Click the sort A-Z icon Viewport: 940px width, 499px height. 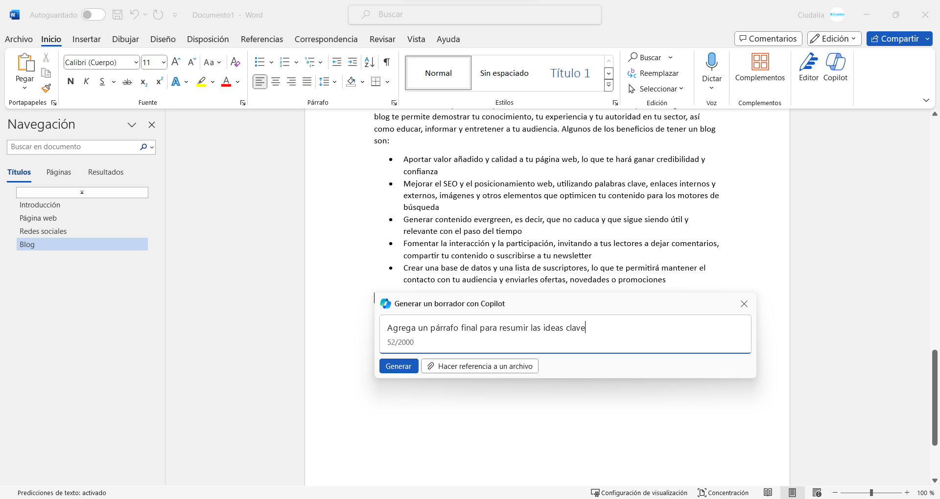pyautogui.click(x=370, y=62)
